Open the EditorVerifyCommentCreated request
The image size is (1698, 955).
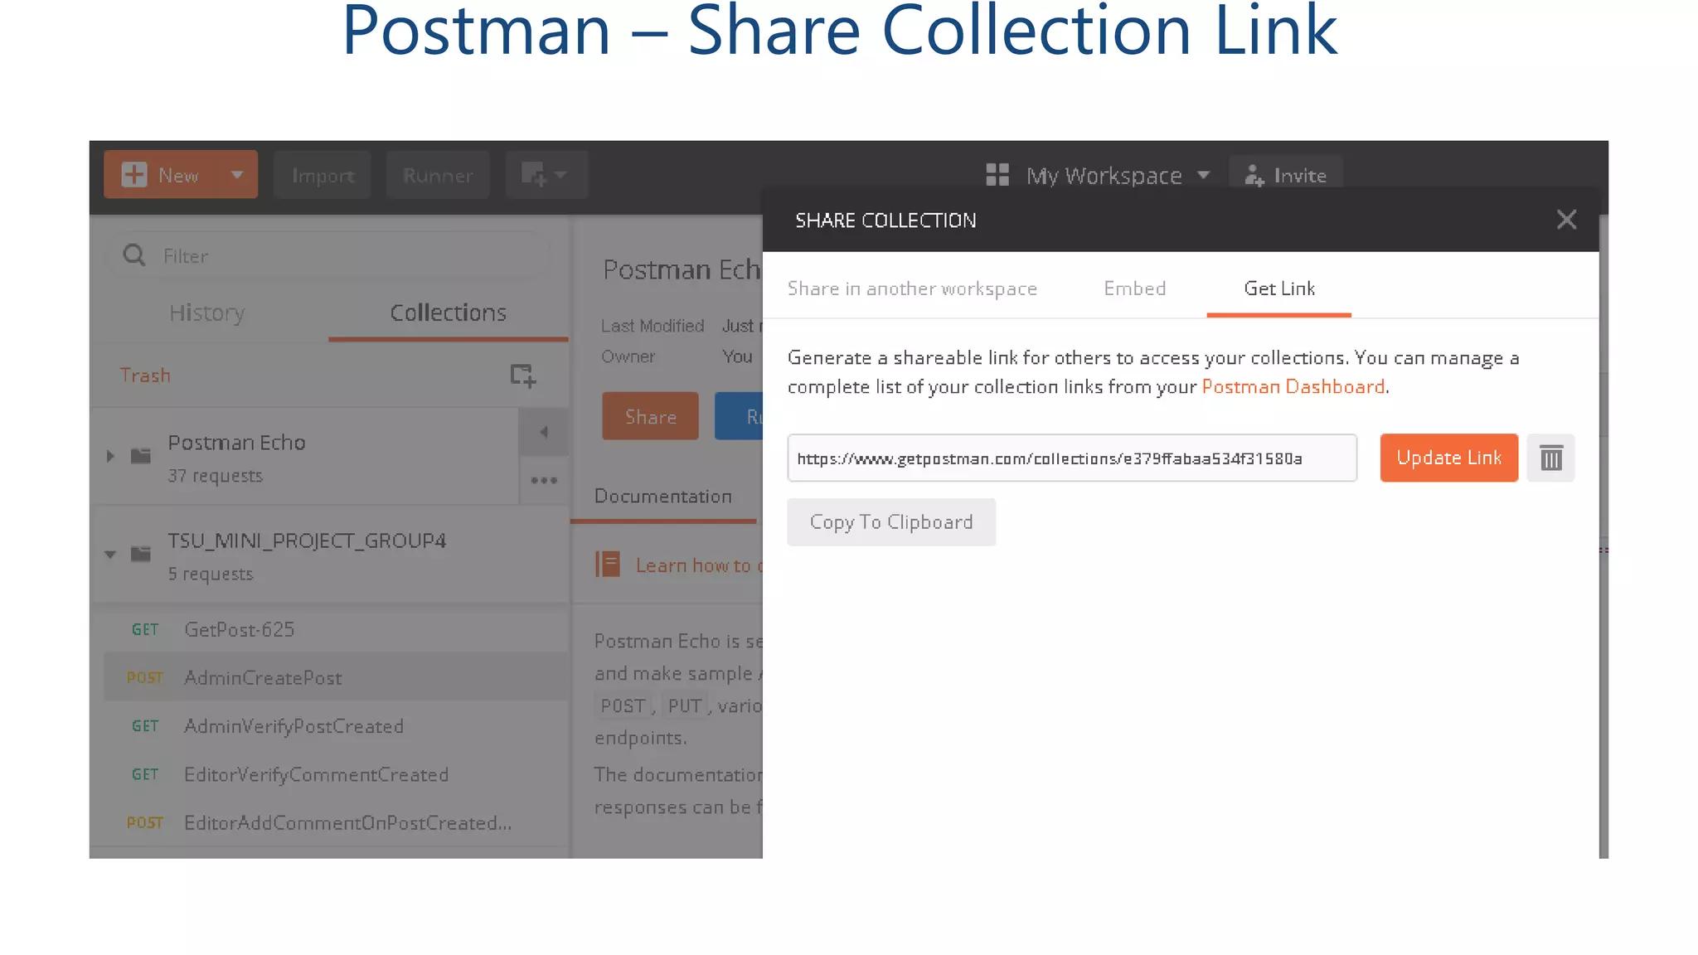(x=336, y=774)
